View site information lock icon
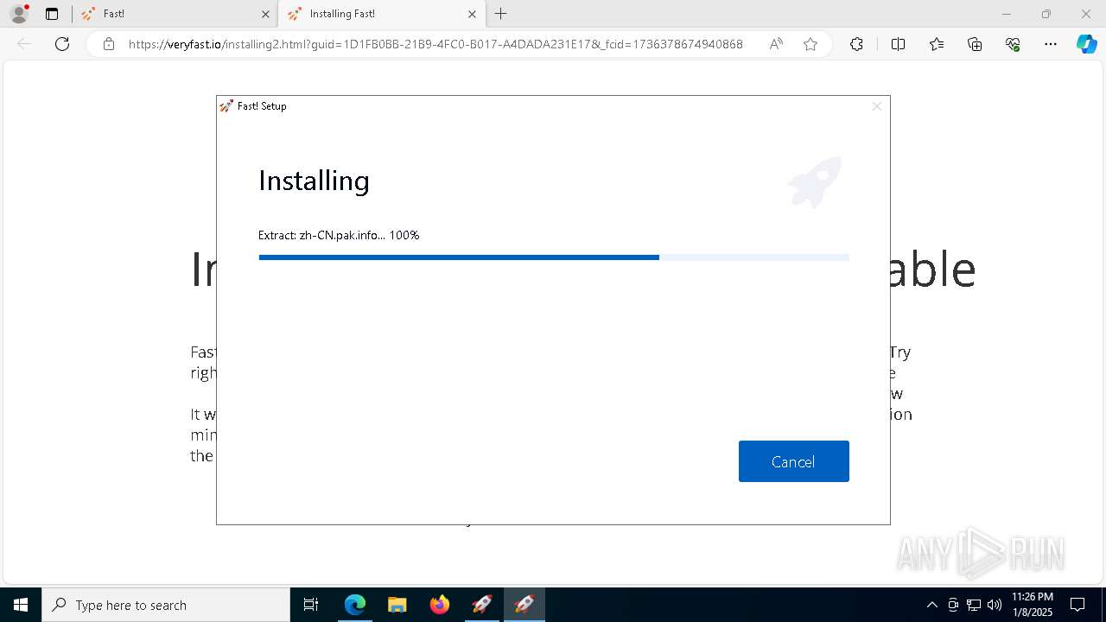This screenshot has height=622, width=1106. [108, 44]
